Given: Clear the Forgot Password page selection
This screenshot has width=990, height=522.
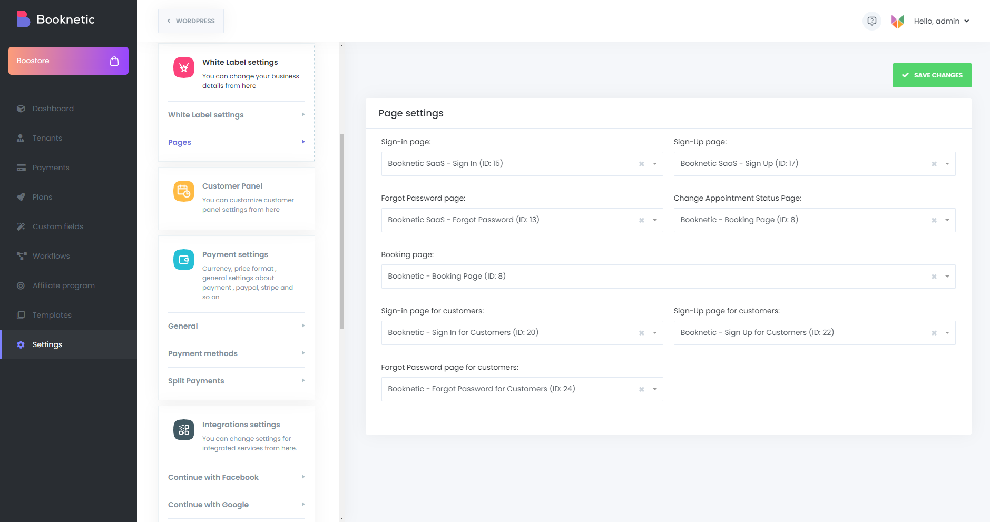Looking at the screenshot, I should (x=642, y=220).
